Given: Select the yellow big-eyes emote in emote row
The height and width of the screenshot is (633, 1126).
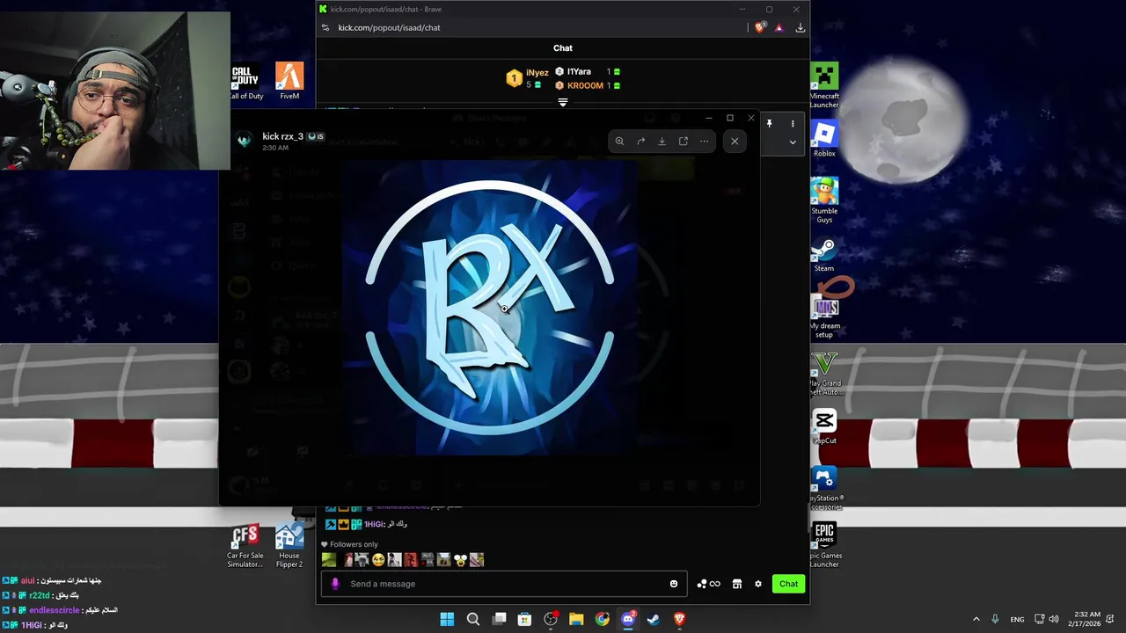Looking at the screenshot, I should [x=460, y=559].
